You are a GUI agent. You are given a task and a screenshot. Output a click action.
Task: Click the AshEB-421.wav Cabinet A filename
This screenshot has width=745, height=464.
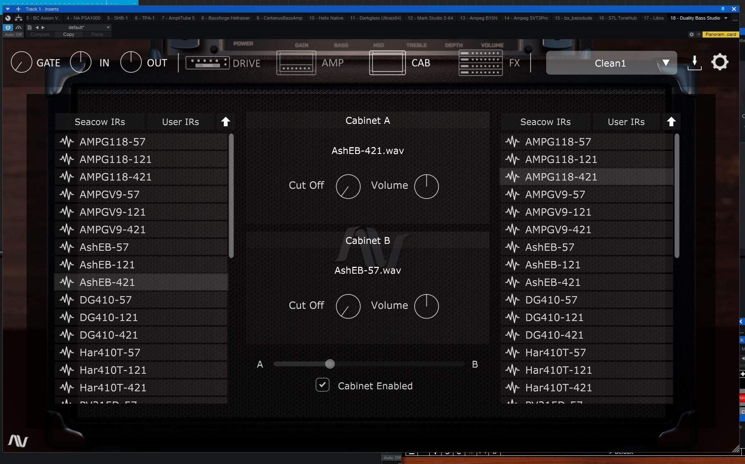368,151
